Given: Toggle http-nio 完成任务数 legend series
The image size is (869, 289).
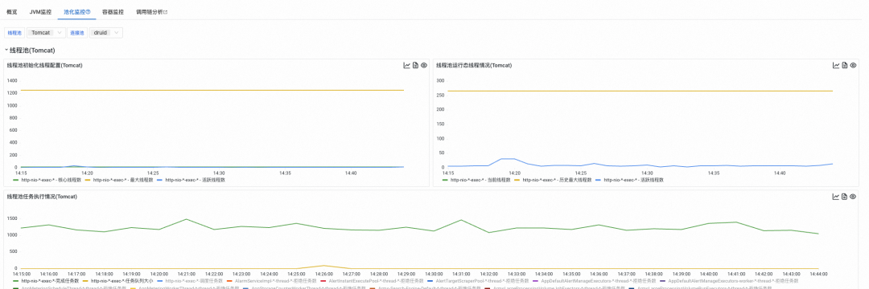Looking at the screenshot, I should [x=46, y=281].
